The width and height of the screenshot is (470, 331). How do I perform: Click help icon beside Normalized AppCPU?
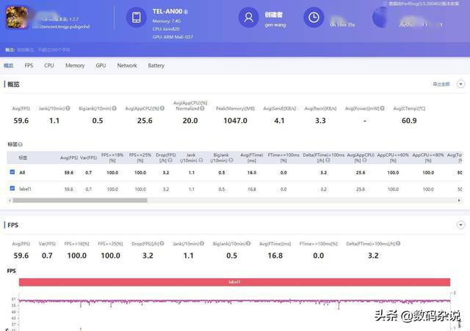point(203,108)
